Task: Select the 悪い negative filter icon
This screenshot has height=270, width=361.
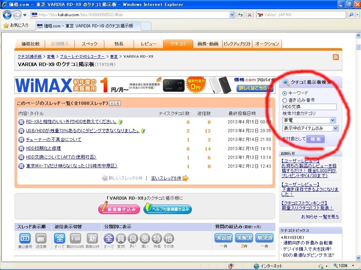Action: (x=145, y=238)
